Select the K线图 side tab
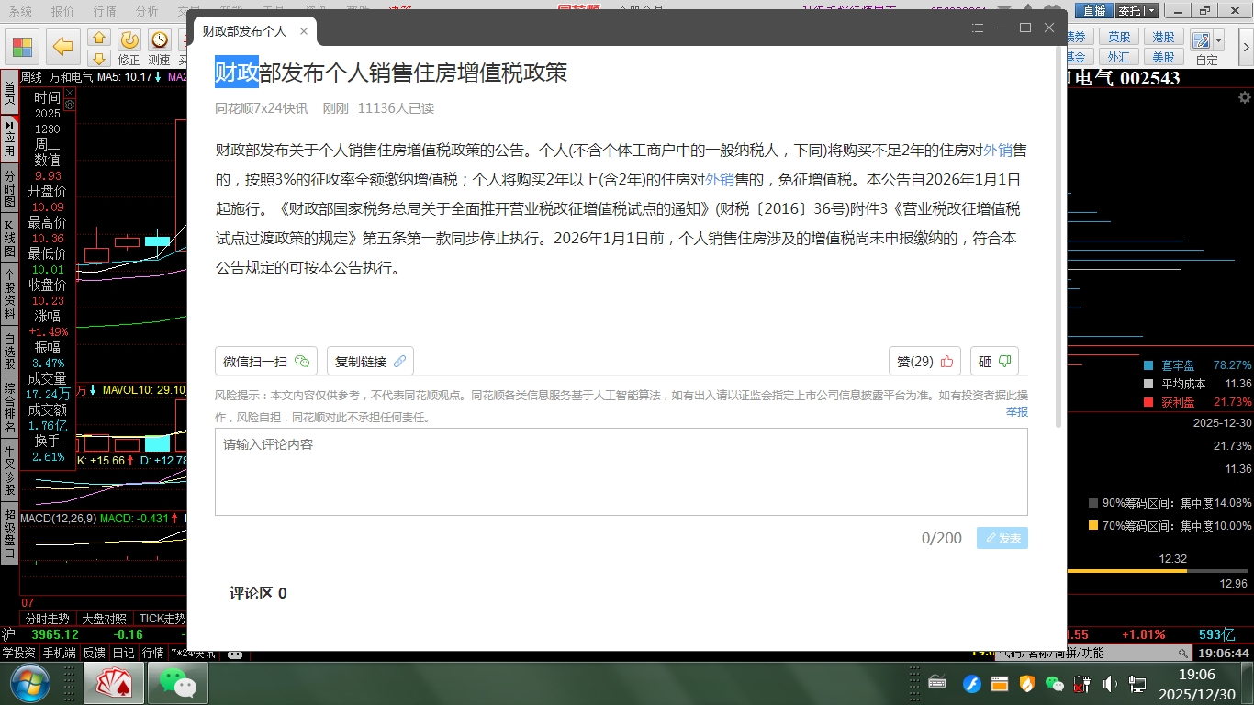Image resolution: width=1254 pixels, height=705 pixels. 9,238
